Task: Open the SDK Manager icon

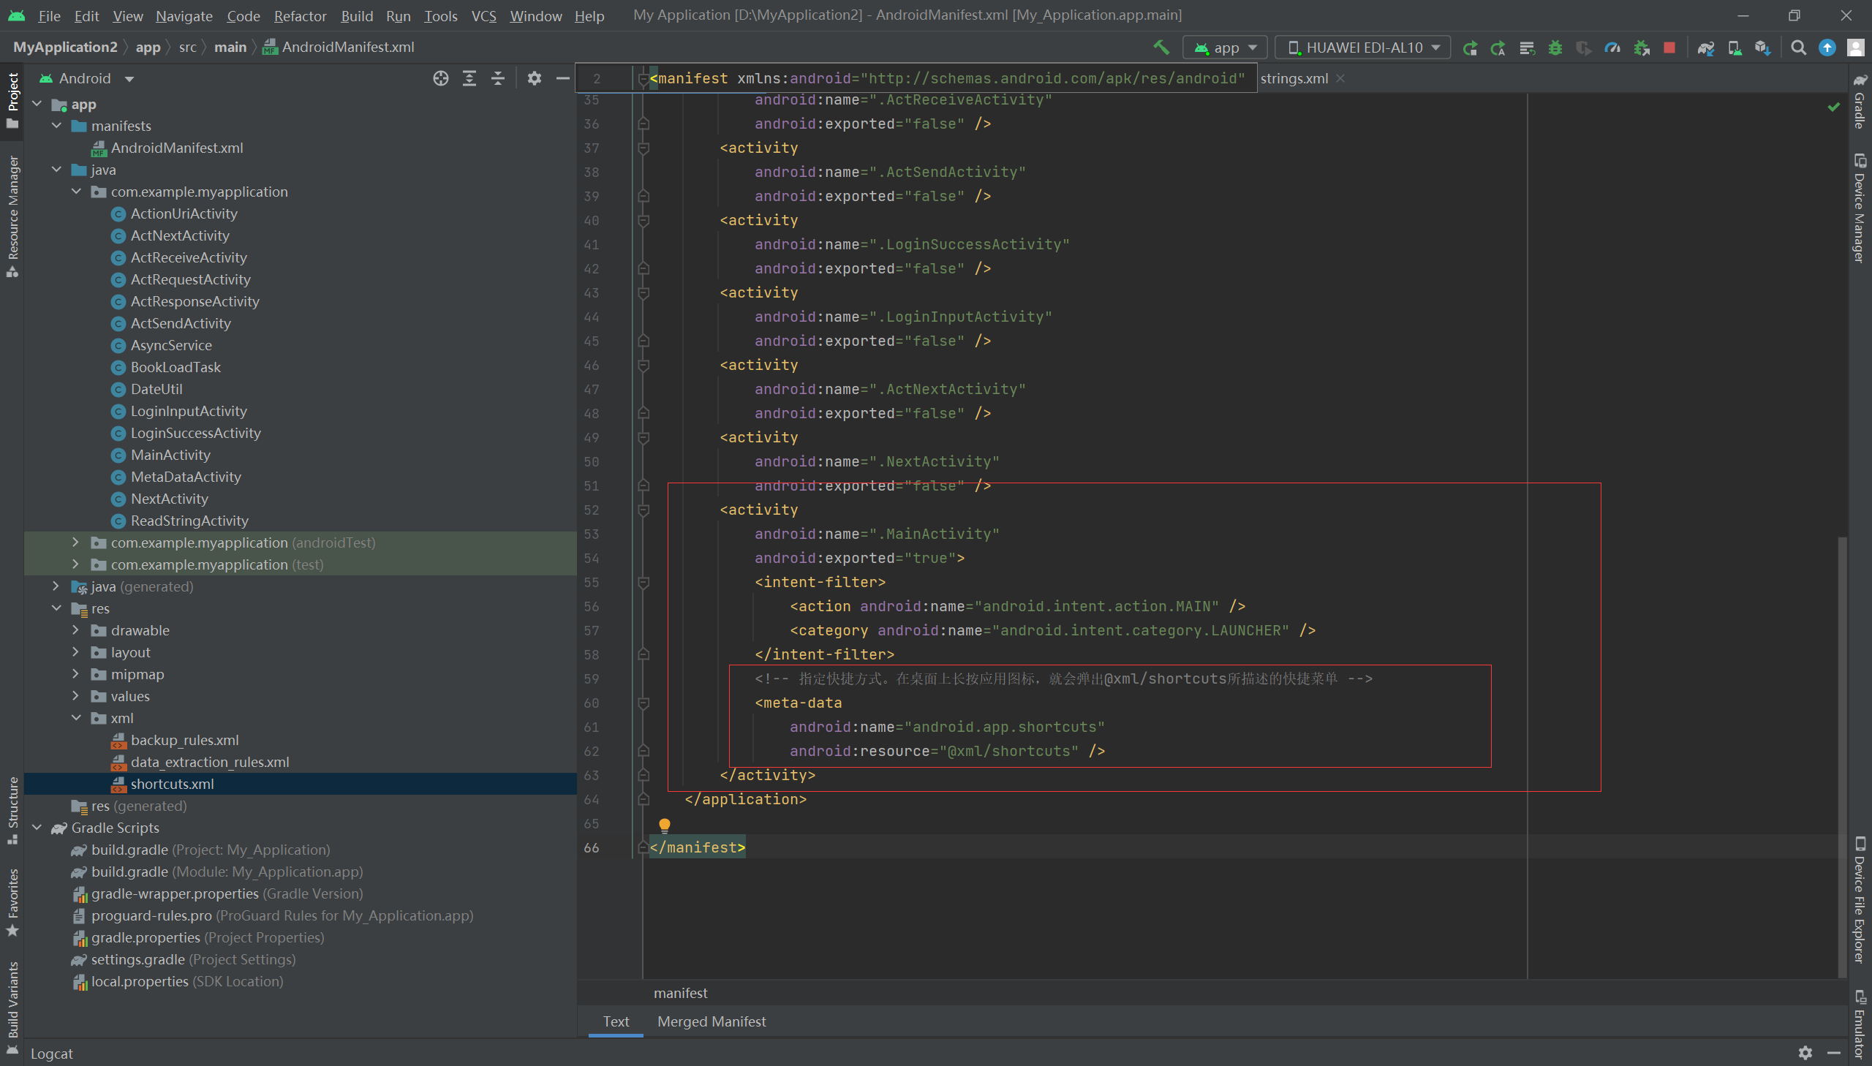Action: click(1762, 48)
